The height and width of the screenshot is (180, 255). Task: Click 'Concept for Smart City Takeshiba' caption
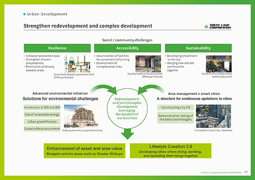coord(213,130)
